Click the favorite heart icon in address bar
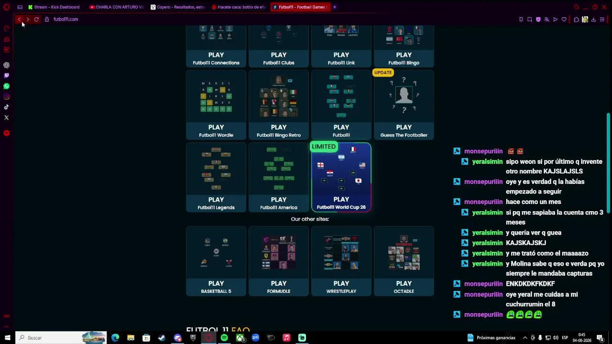This screenshot has width=612, height=344. 564,20
